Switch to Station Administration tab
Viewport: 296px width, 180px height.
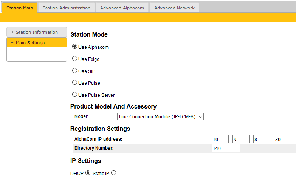tap(66, 8)
